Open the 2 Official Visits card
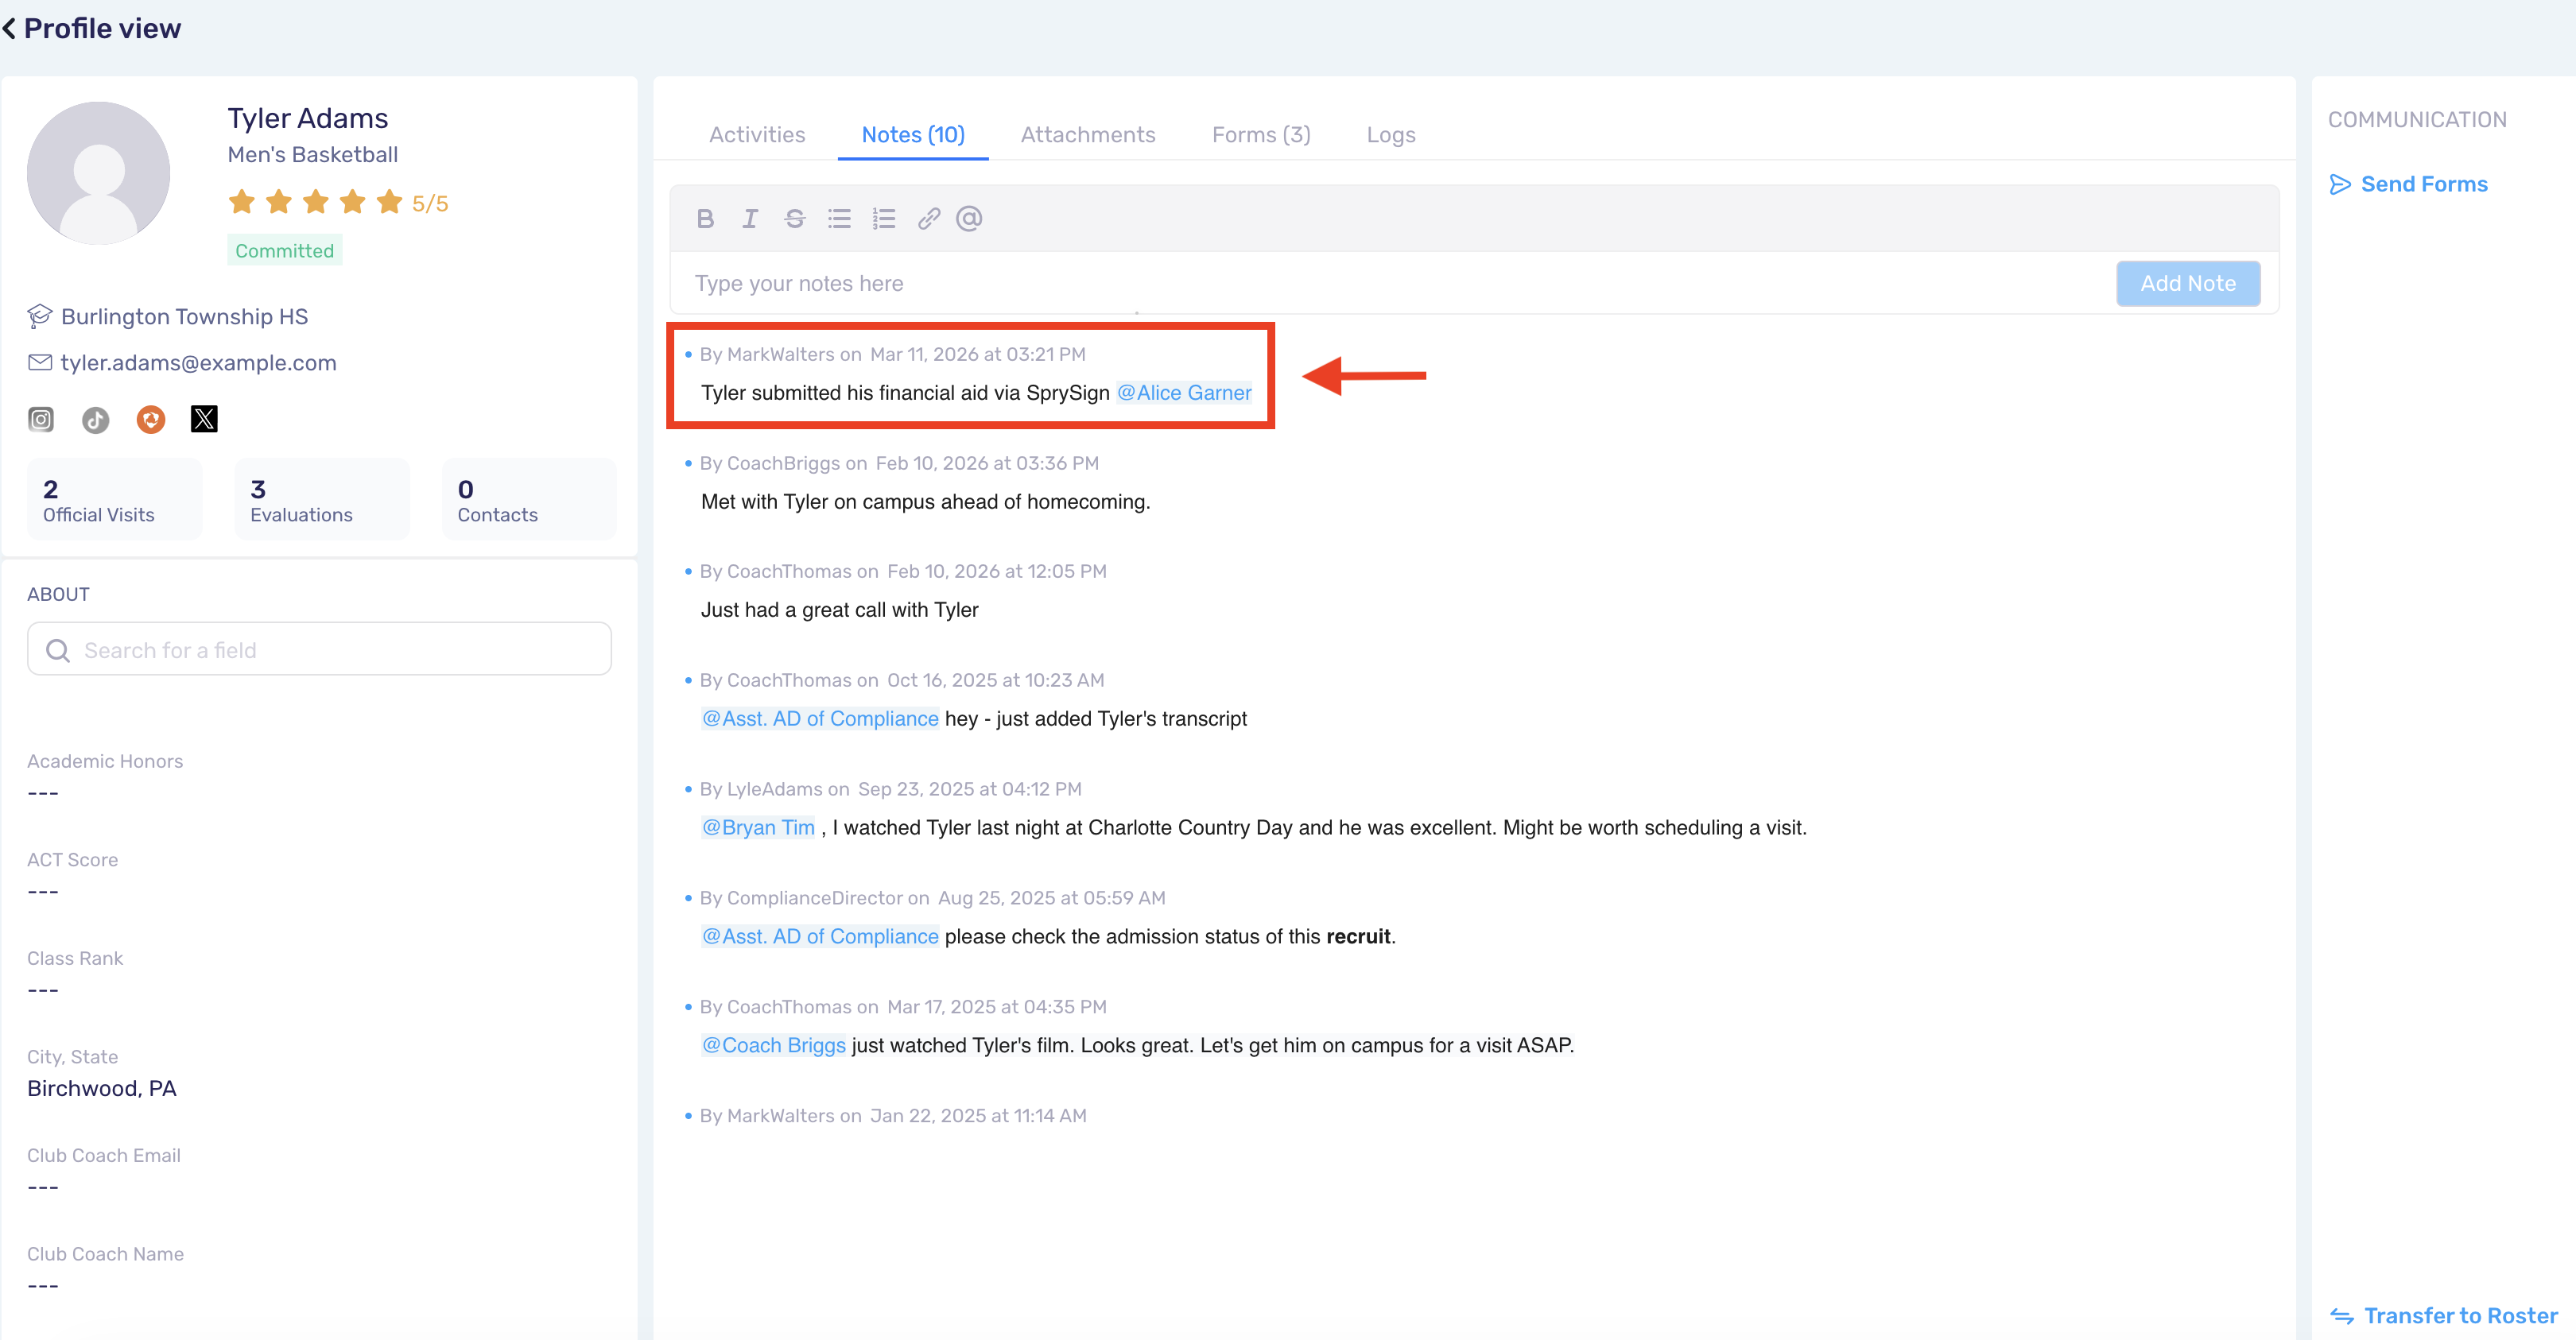 tap(115, 499)
